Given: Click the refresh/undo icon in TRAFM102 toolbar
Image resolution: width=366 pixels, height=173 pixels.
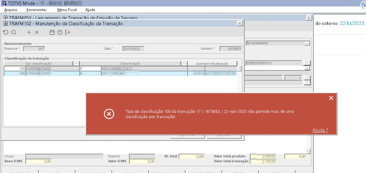Looking at the screenshot, I should [6, 32].
